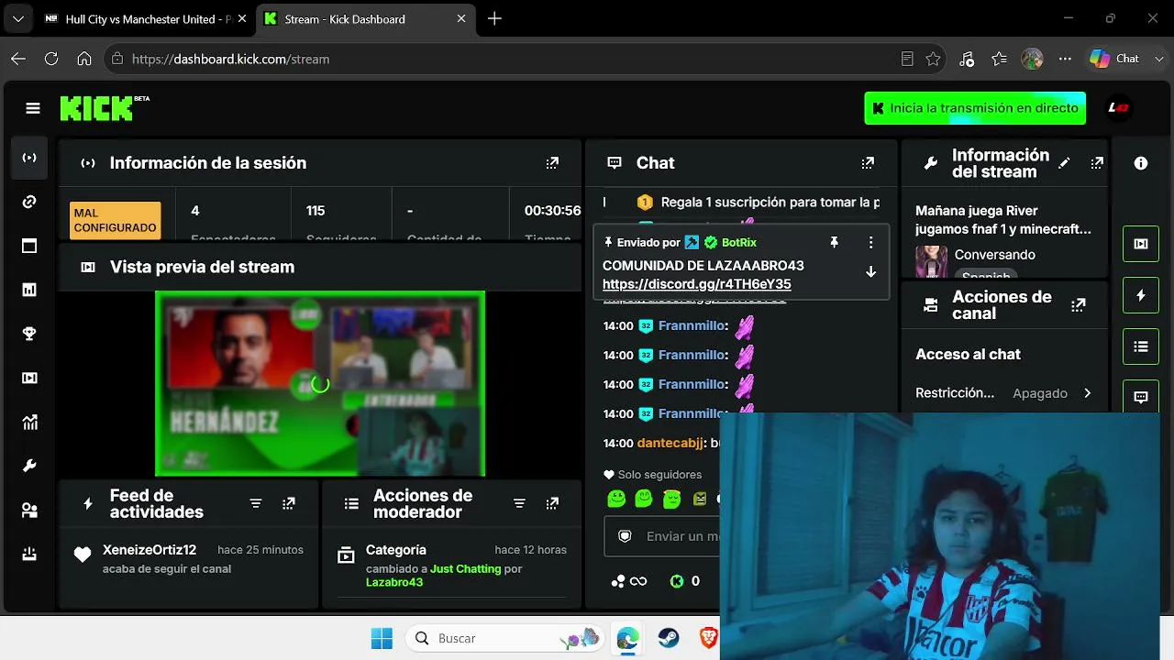Open the reader view icon in address bar
This screenshot has height=660, width=1174.
907,59
